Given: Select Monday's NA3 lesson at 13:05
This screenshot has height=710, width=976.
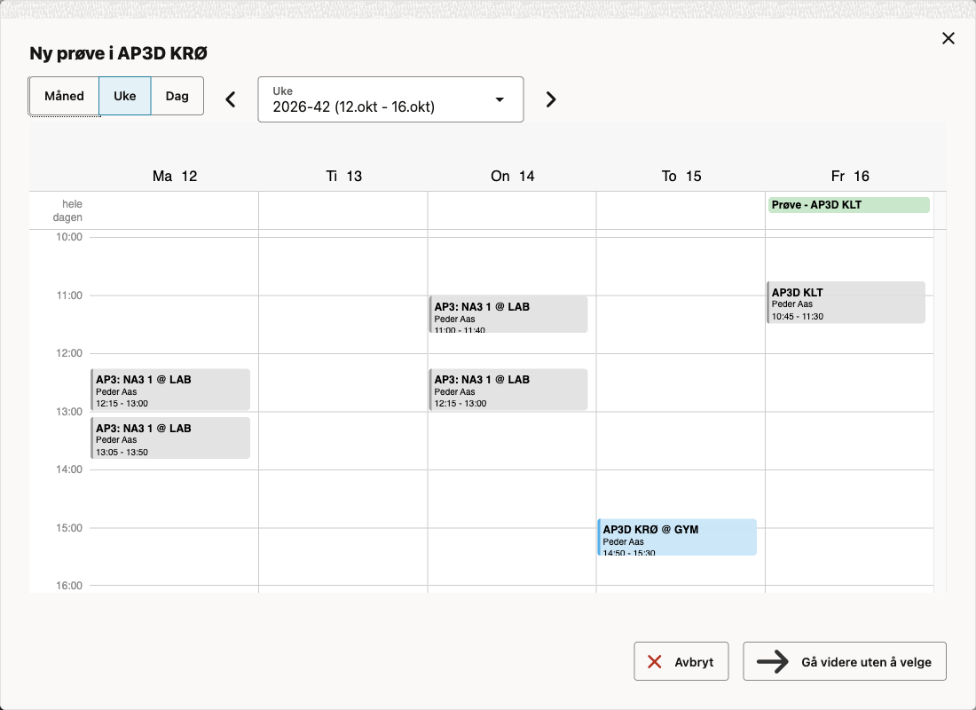Looking at the screenshot, I should pos(170,438).
